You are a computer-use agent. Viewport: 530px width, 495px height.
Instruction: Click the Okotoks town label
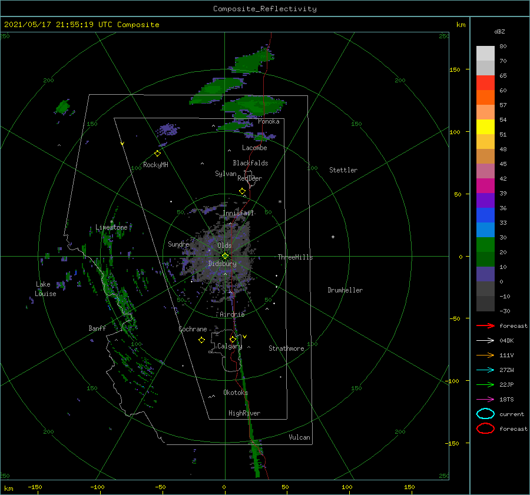(236, 392)
